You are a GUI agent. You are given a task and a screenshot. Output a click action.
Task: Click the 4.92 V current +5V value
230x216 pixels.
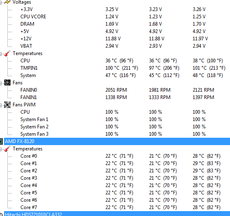[112, 31]
